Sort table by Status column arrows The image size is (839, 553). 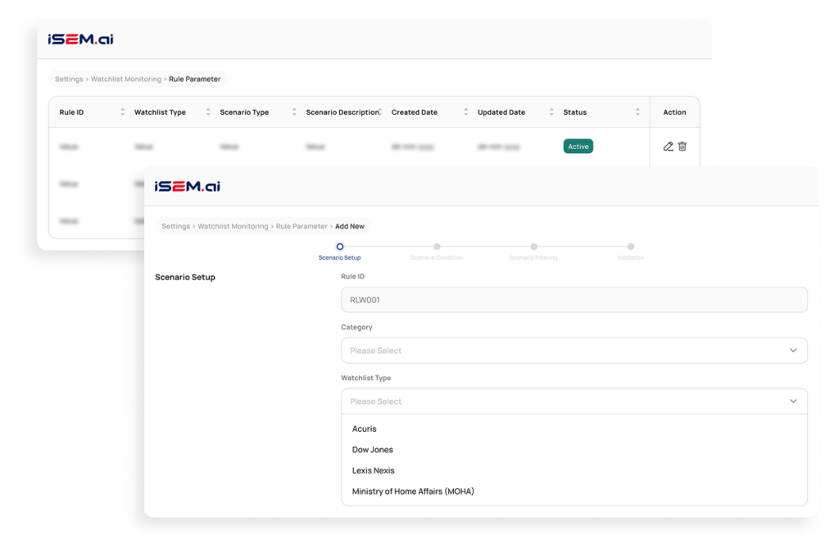click(637, 112)
